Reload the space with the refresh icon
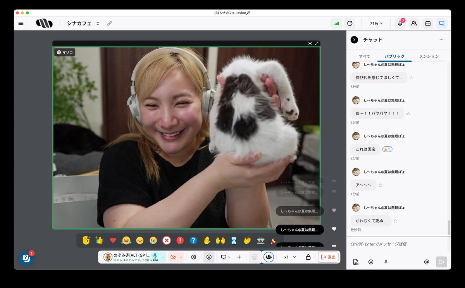Viewport: 465px width, 288px height. (350, 23)
